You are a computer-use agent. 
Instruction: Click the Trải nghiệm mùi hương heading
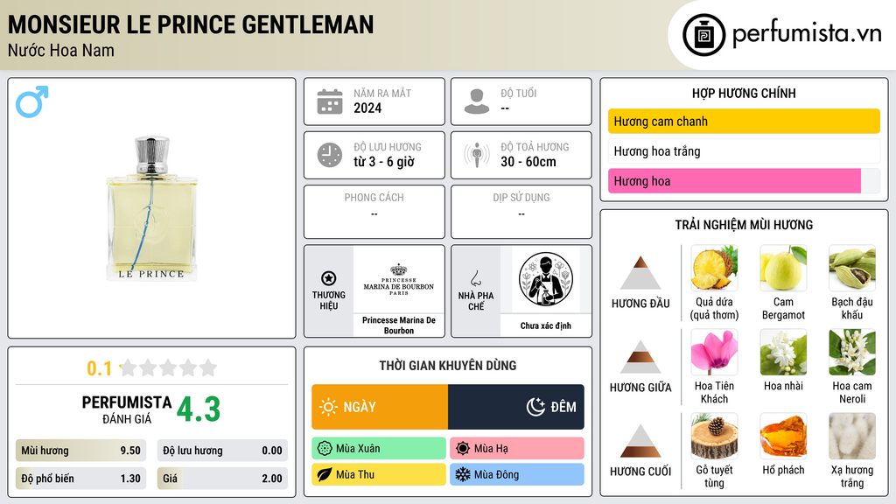coord(744,225)
